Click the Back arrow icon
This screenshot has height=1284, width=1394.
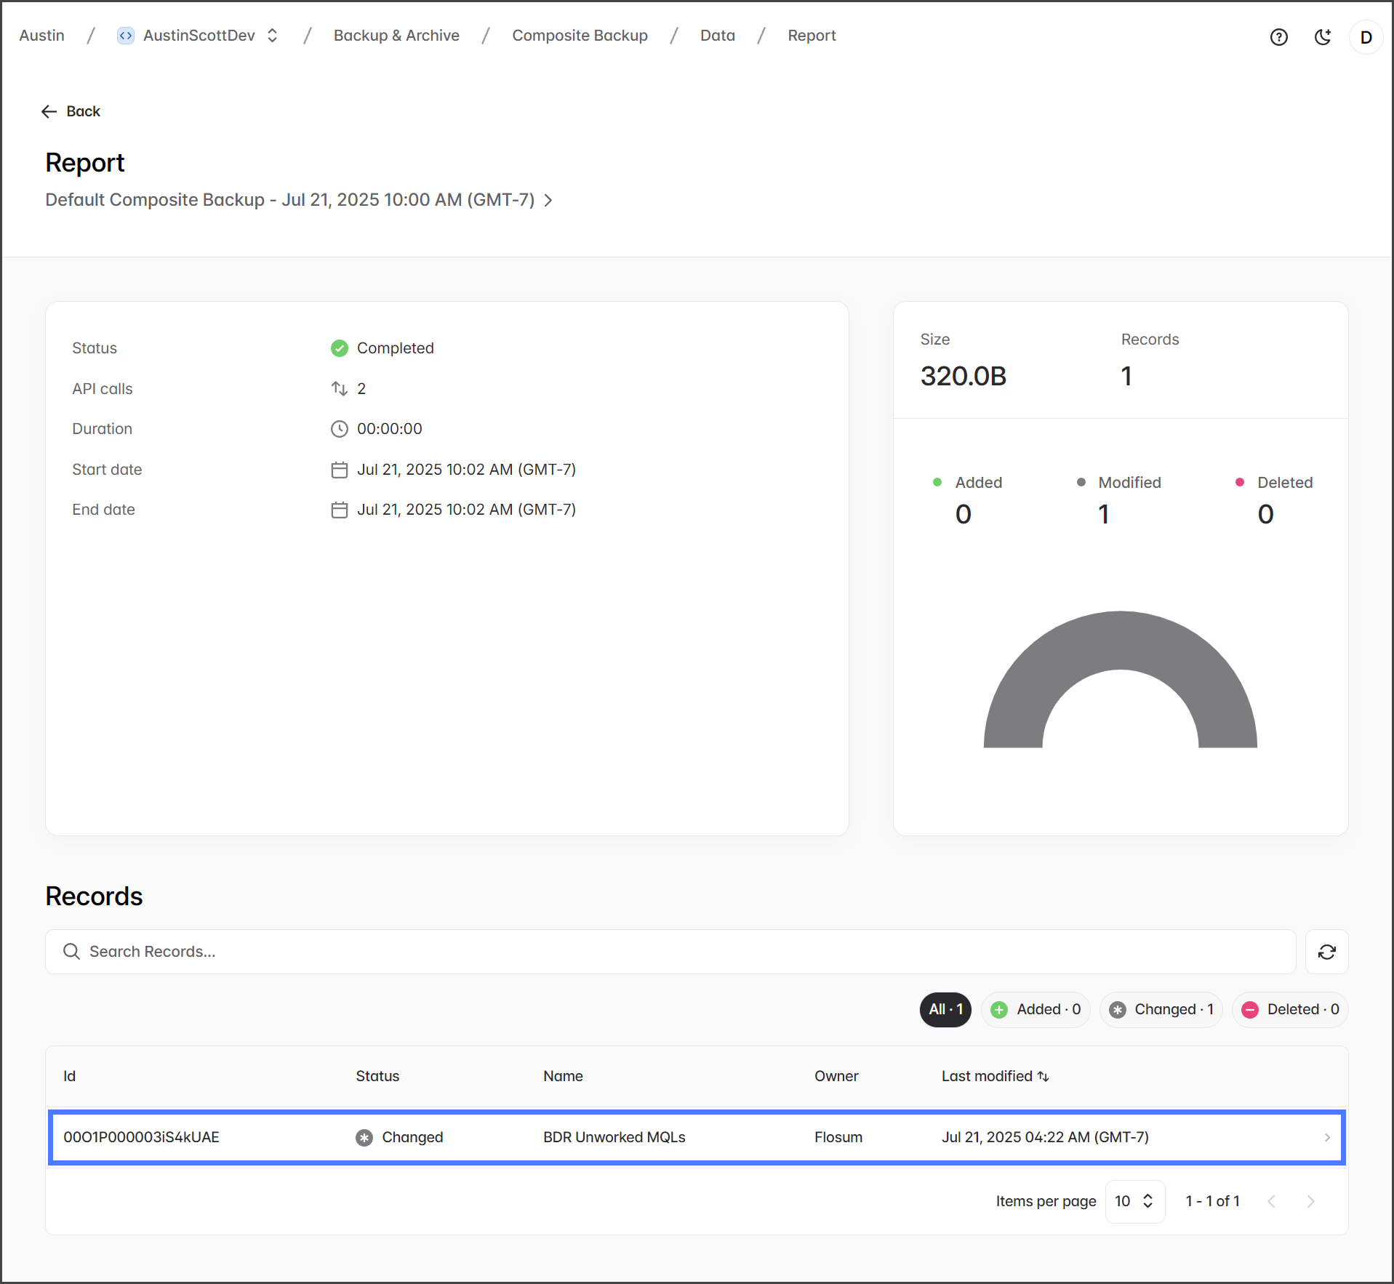(49, 111)
